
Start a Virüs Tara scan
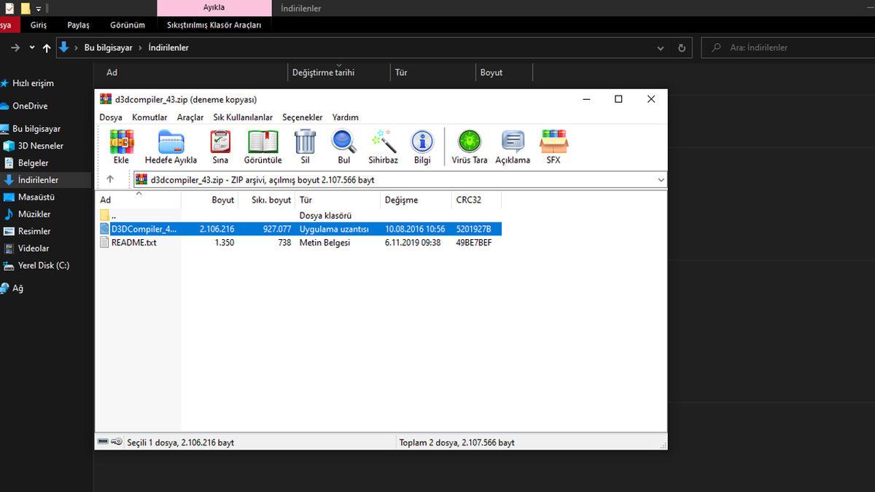click(469, 146)
